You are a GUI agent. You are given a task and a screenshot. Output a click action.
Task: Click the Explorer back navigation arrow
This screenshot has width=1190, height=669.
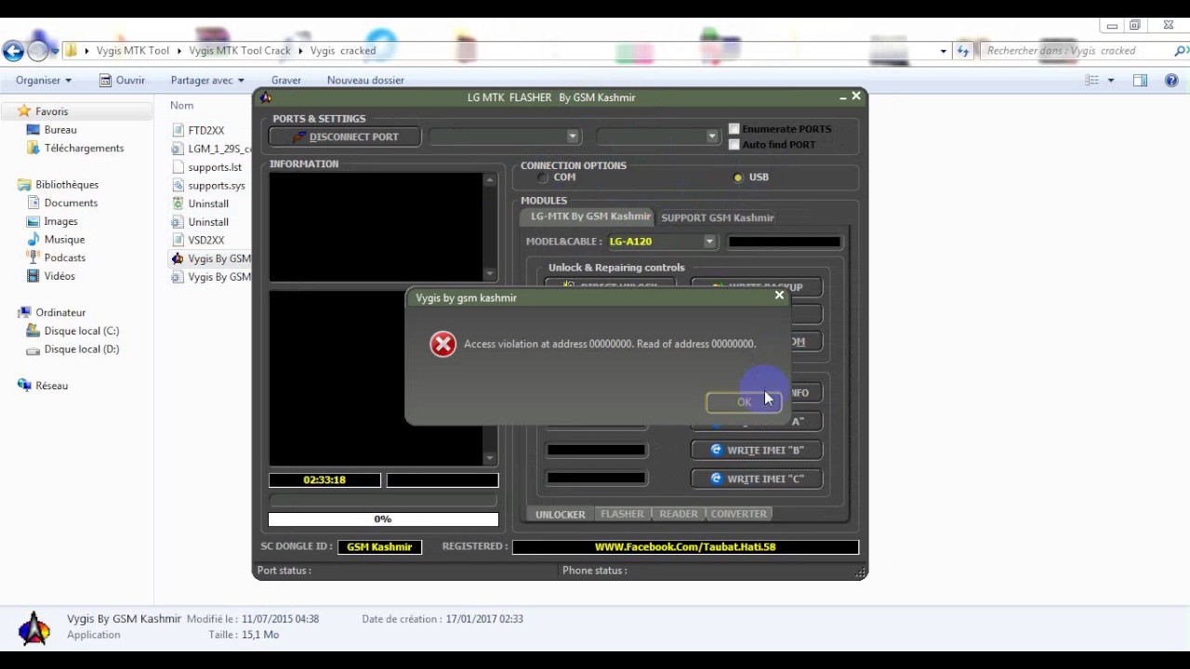(13, 51)
